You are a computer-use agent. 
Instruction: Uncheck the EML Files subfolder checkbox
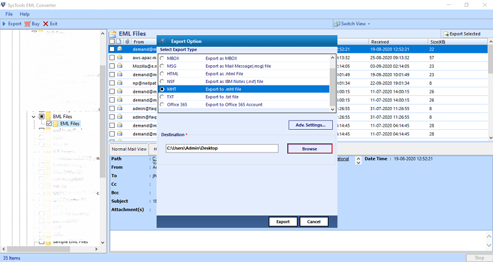point(49,124)
